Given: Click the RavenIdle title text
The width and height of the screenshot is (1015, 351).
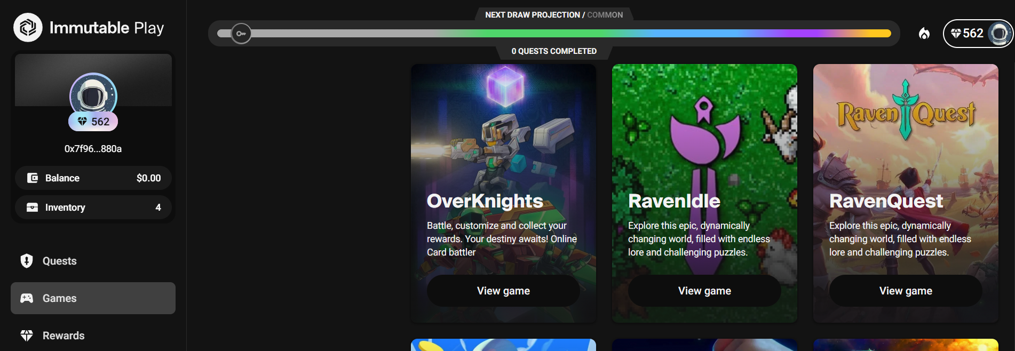Looking at the screenshot, I should [674, 201].
